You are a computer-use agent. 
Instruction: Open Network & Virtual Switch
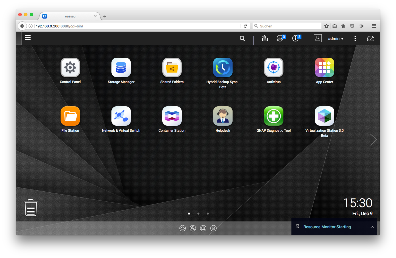[x=121, y=116]
